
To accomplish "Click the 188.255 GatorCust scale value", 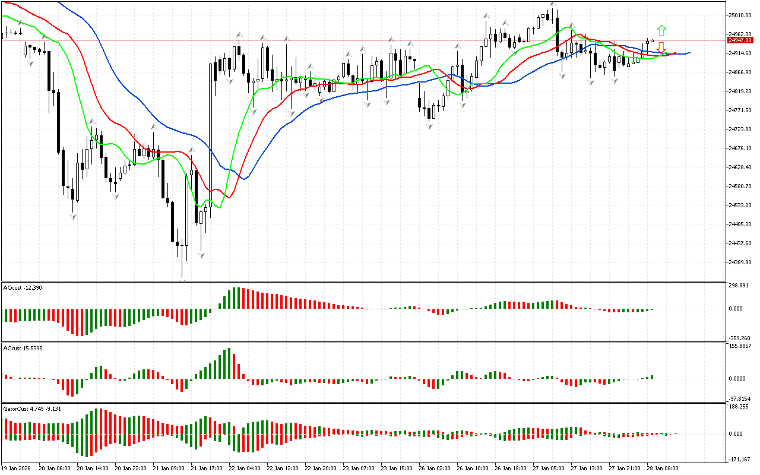I will point(738,407).
